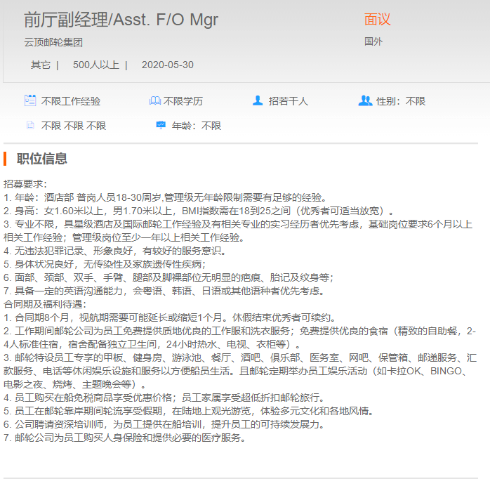
Task: Select the 不限学历 label
Action: click(183, 101)
